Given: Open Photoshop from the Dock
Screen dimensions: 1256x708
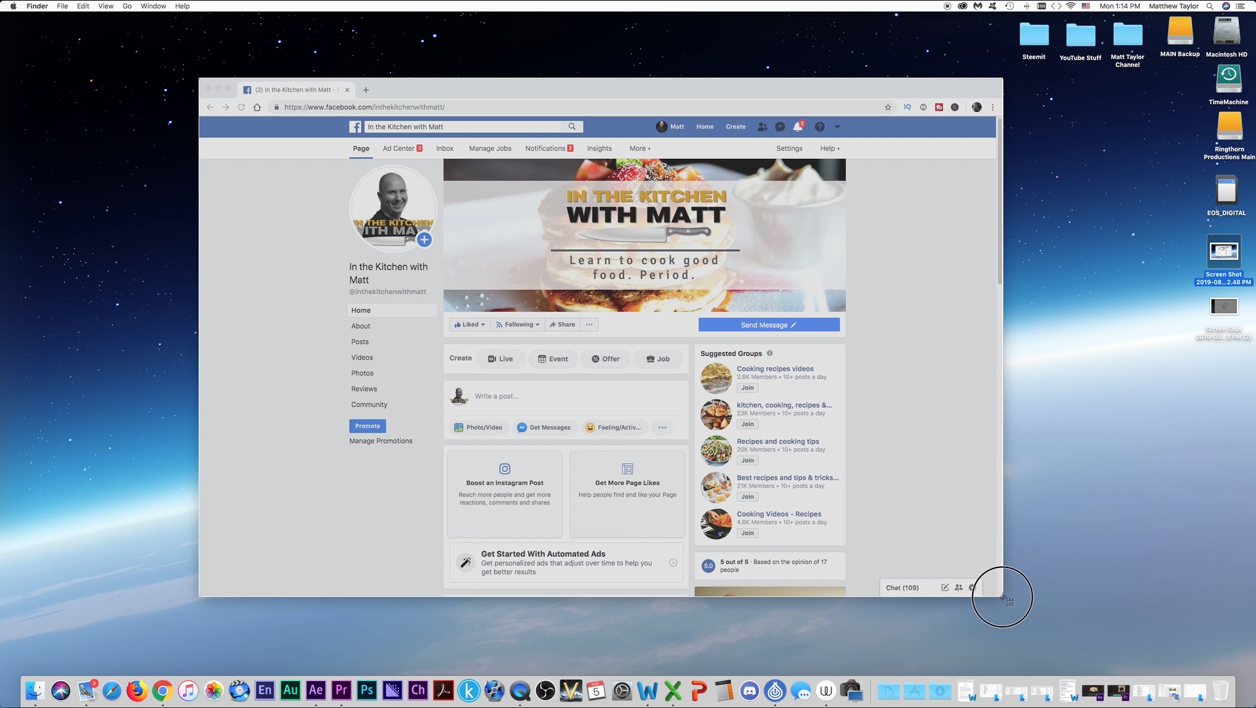Looking at the screenshot, I should (366, 690).
